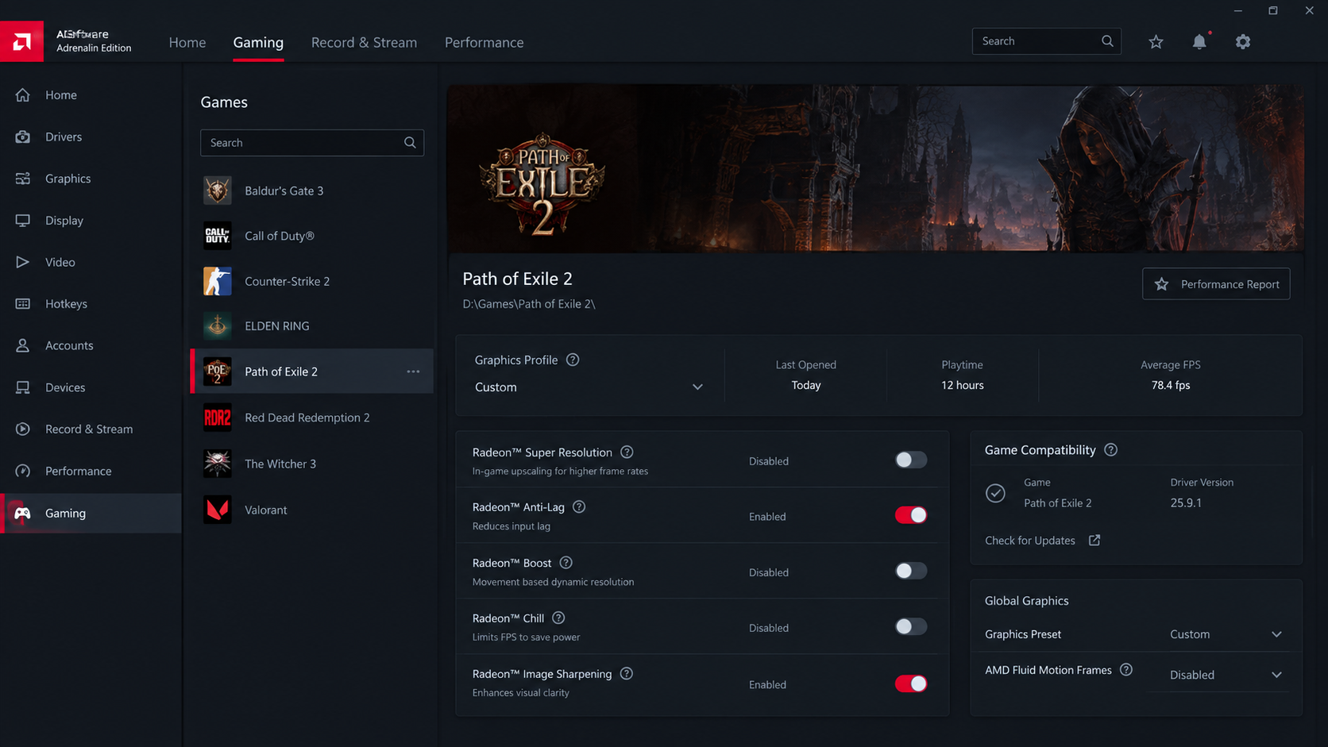
Task: Expand Graphics Preset dropdown
Action: [x=1226, y=634]
